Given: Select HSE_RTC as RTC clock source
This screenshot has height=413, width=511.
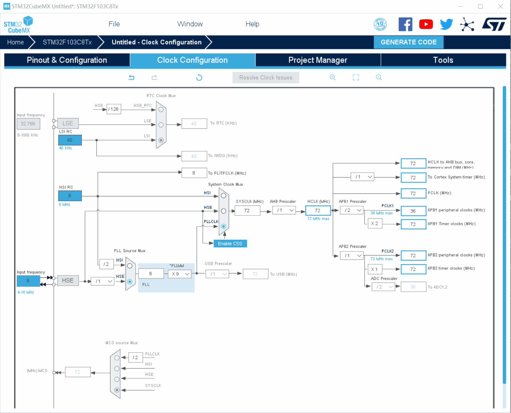Looking at the screenshot, I should [161, 110].
